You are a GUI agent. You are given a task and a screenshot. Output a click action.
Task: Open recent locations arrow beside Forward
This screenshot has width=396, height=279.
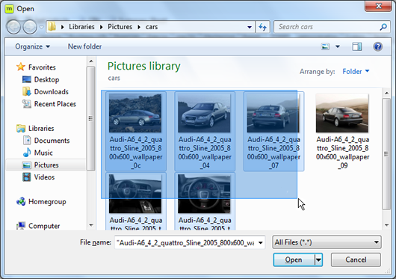[41, 27]
